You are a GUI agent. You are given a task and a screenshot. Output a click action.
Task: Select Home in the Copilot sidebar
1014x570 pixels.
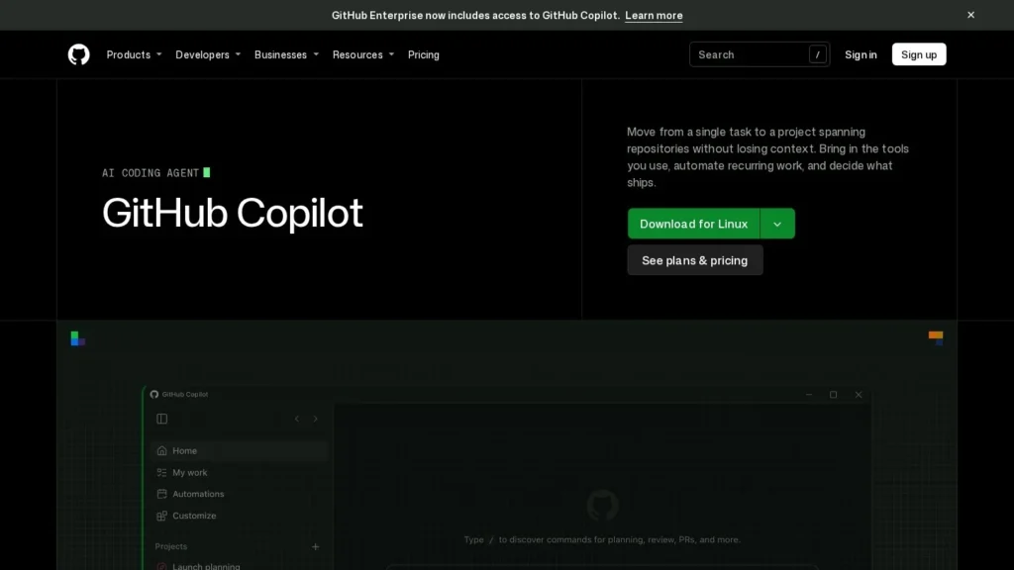(240, 450)
